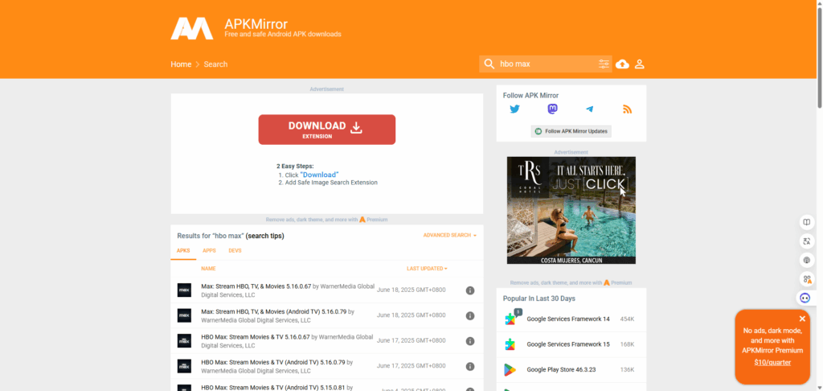Viewport: 823px width, 391px height.
Task: Click the Search breadcrumb
Action: click(x=215, y=64)
